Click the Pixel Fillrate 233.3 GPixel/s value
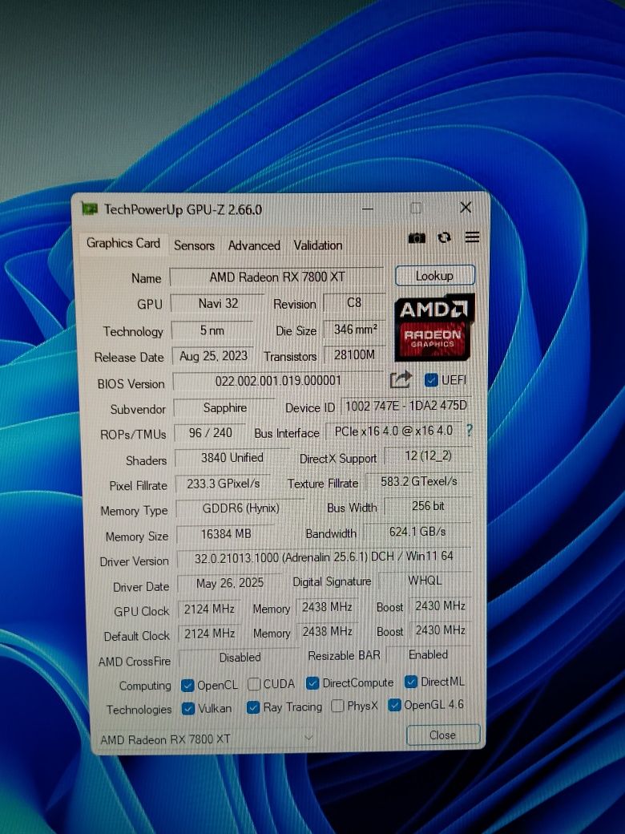The image size is (625, 834). click(x=223, y=484)
